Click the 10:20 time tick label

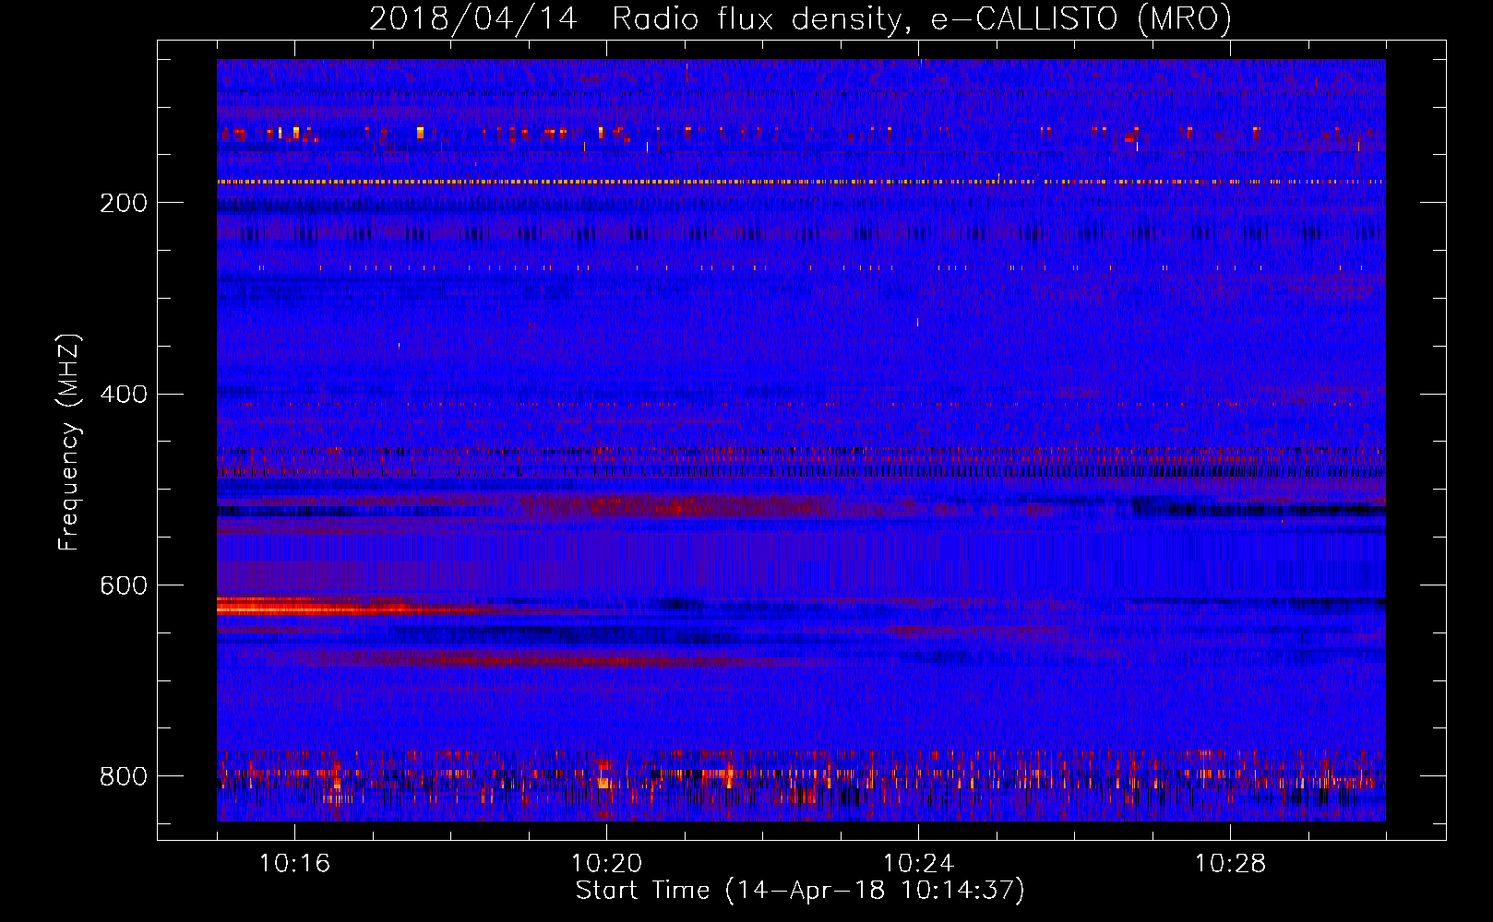606,864
